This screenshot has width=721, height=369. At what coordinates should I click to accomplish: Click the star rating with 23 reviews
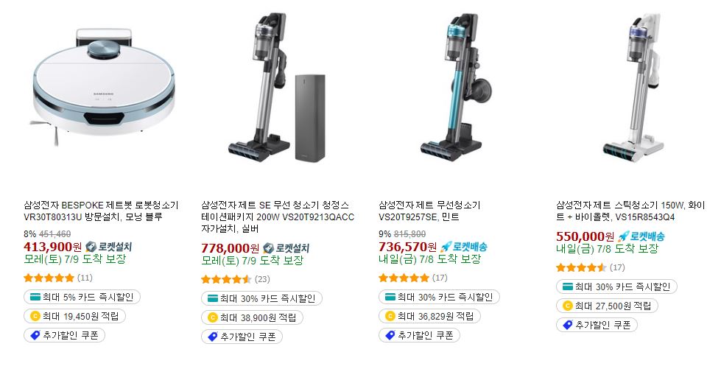[x=226, y=279]
